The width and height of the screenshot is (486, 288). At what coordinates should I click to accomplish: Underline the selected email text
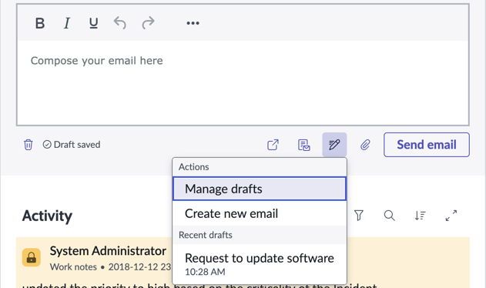point(94,23)
